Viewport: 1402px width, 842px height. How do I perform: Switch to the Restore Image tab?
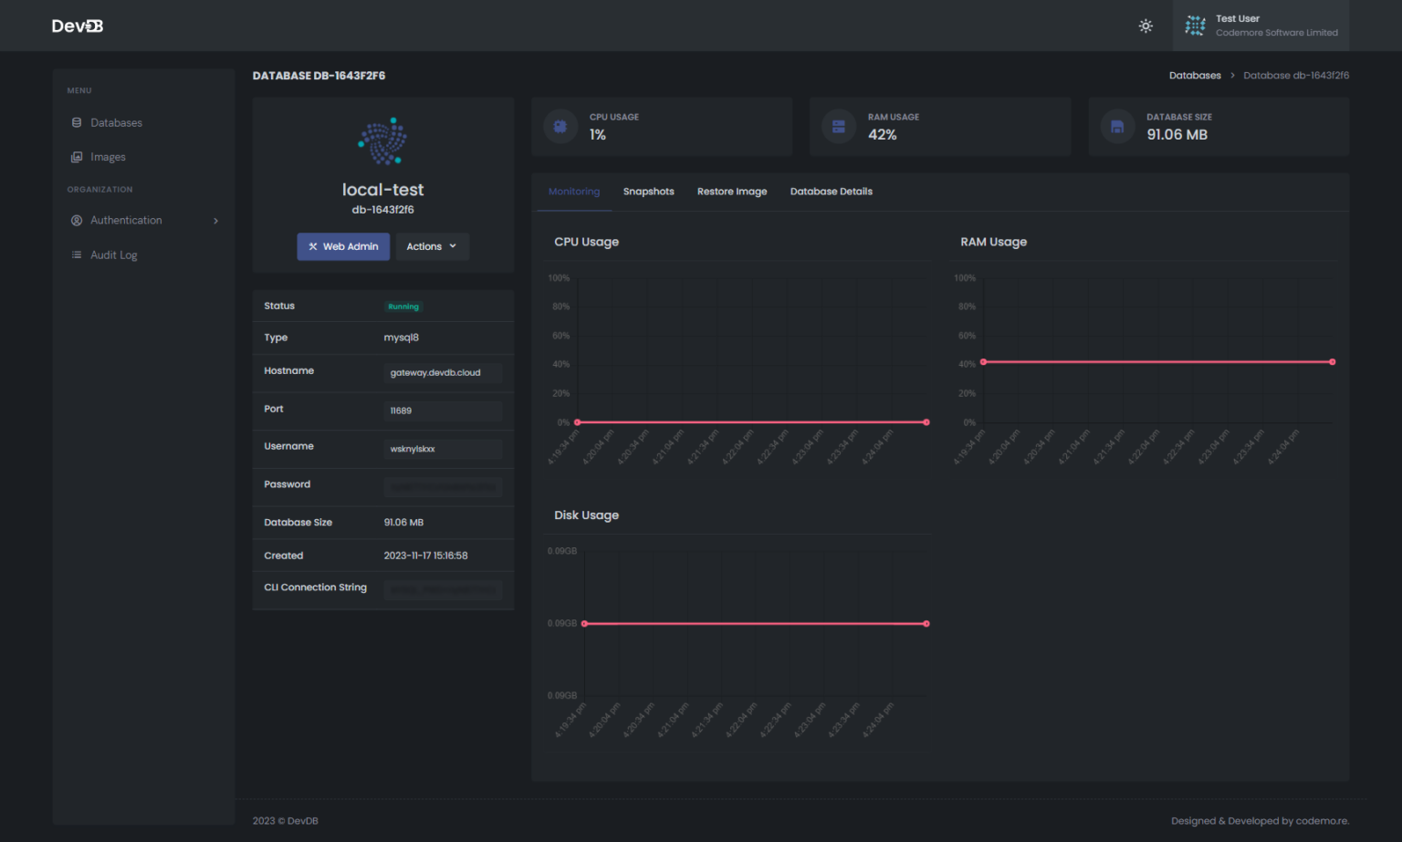(x=732, y=191)
